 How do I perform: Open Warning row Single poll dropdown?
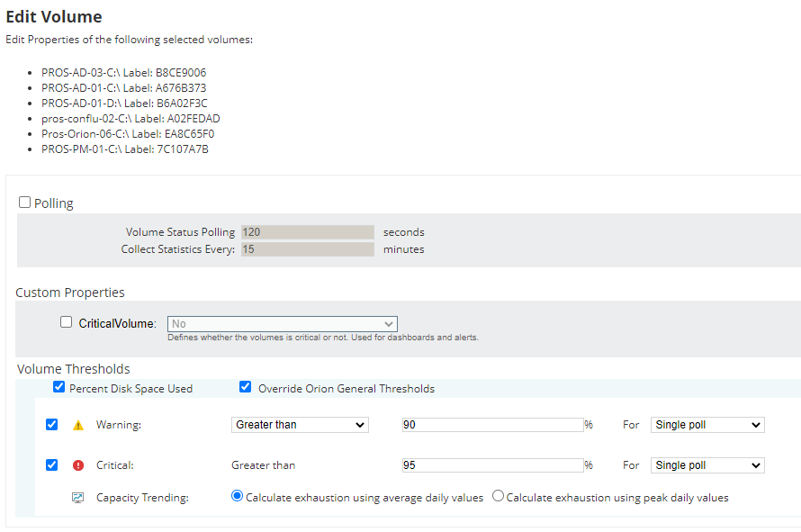pyautogui.click(x=707, y=425)
